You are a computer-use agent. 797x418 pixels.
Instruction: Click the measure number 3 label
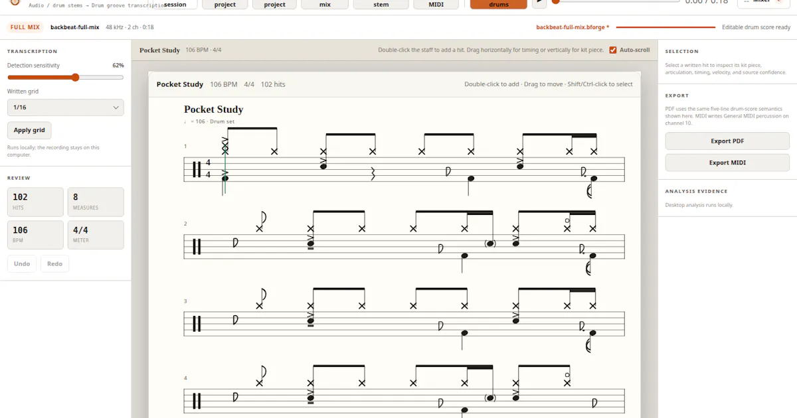[185, 301]
